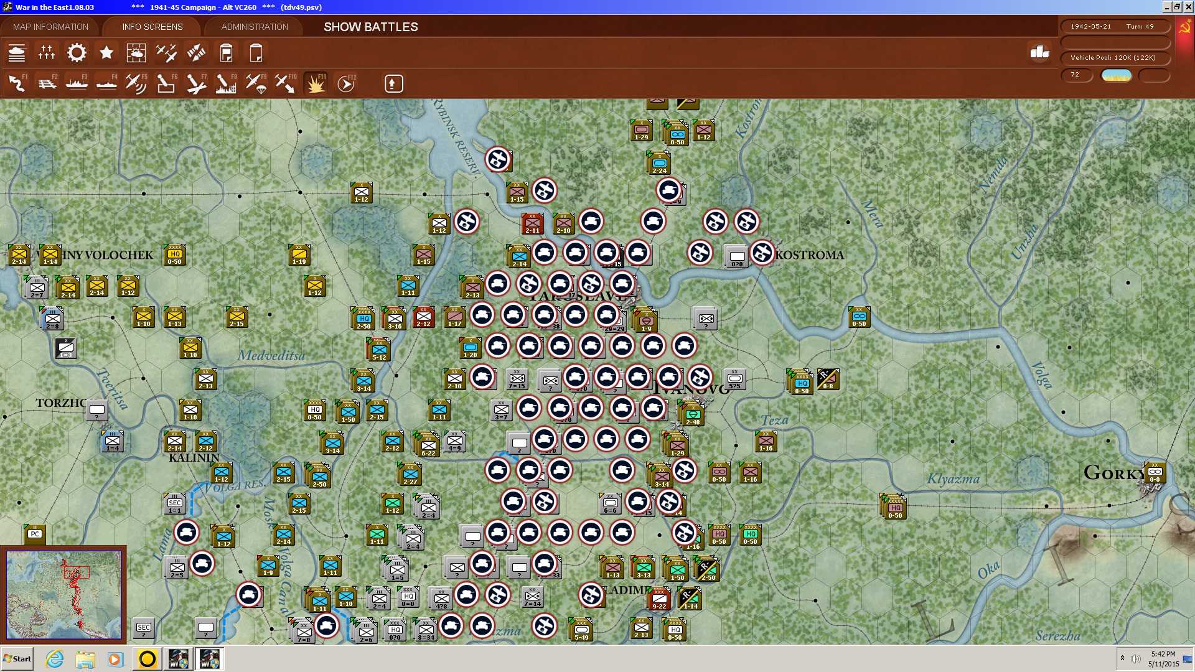Select the F8 bomb city mode

(226, 83)
